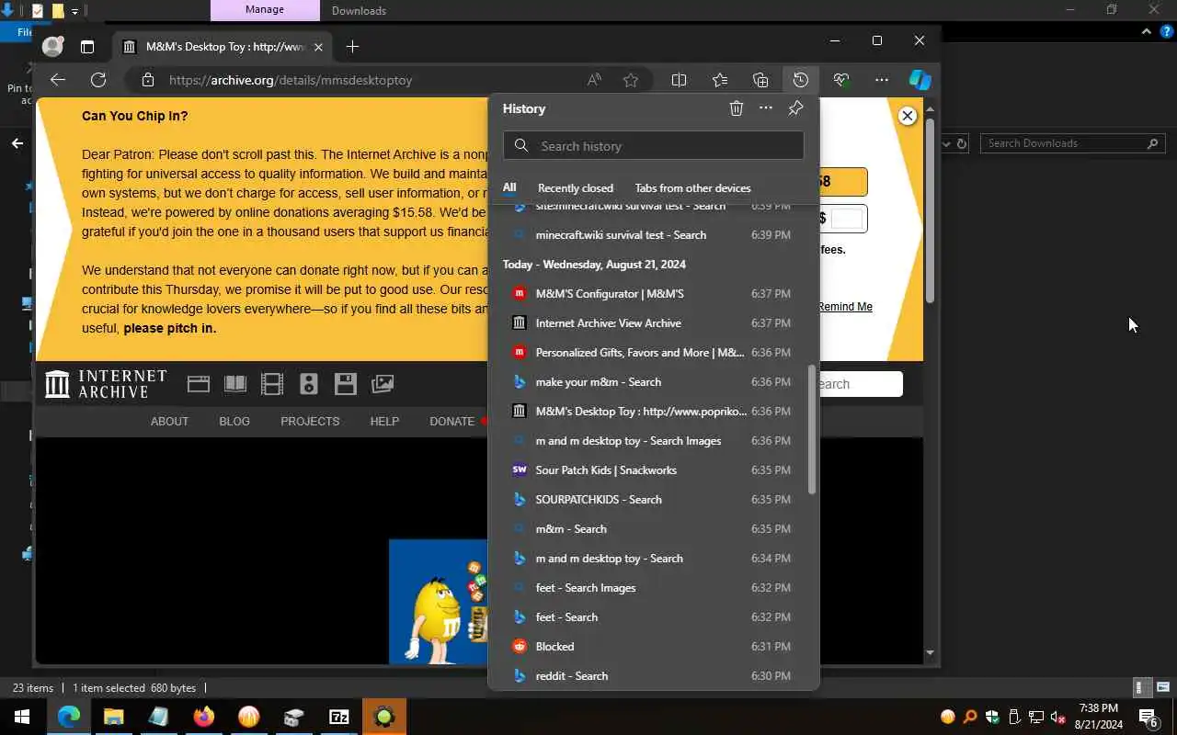The image size is (1177, 735).
Task: Open M&M'S Configurator history entry
Action: pos(653,294)
